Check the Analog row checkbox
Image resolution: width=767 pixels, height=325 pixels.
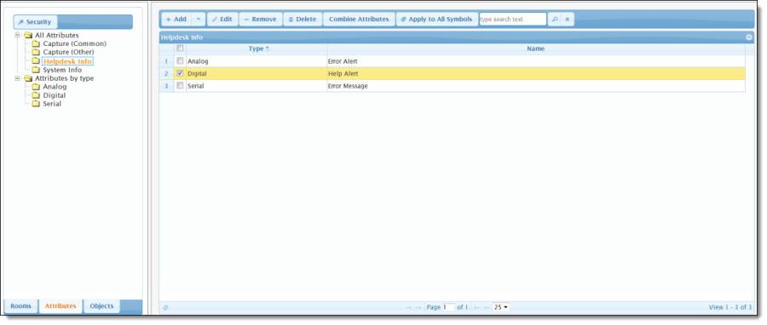[180, 61]
